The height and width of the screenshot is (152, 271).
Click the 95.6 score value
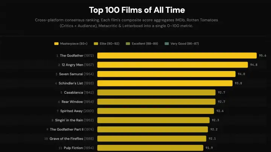[262, 56]
